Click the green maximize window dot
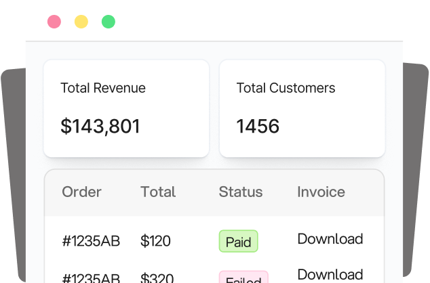The height and width of the screenshot is (283, 430). (x=109, y=22)
